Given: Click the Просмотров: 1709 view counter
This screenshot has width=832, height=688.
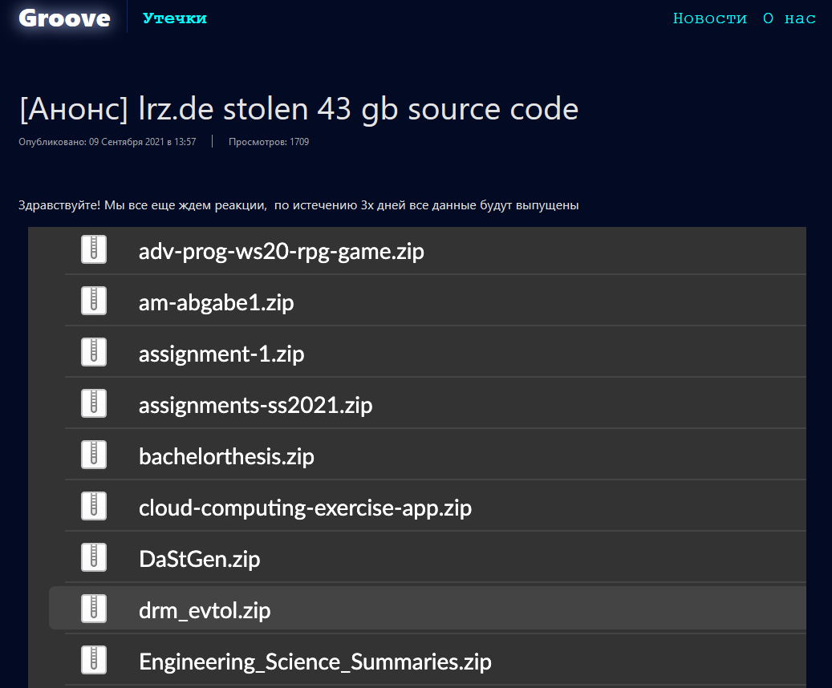Looking at the screenshot, I should tap(269, 142).
